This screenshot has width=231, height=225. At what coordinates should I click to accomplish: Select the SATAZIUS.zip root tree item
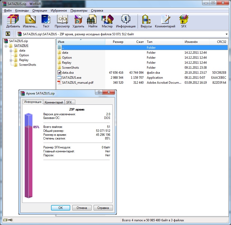[x=18, y=41]
